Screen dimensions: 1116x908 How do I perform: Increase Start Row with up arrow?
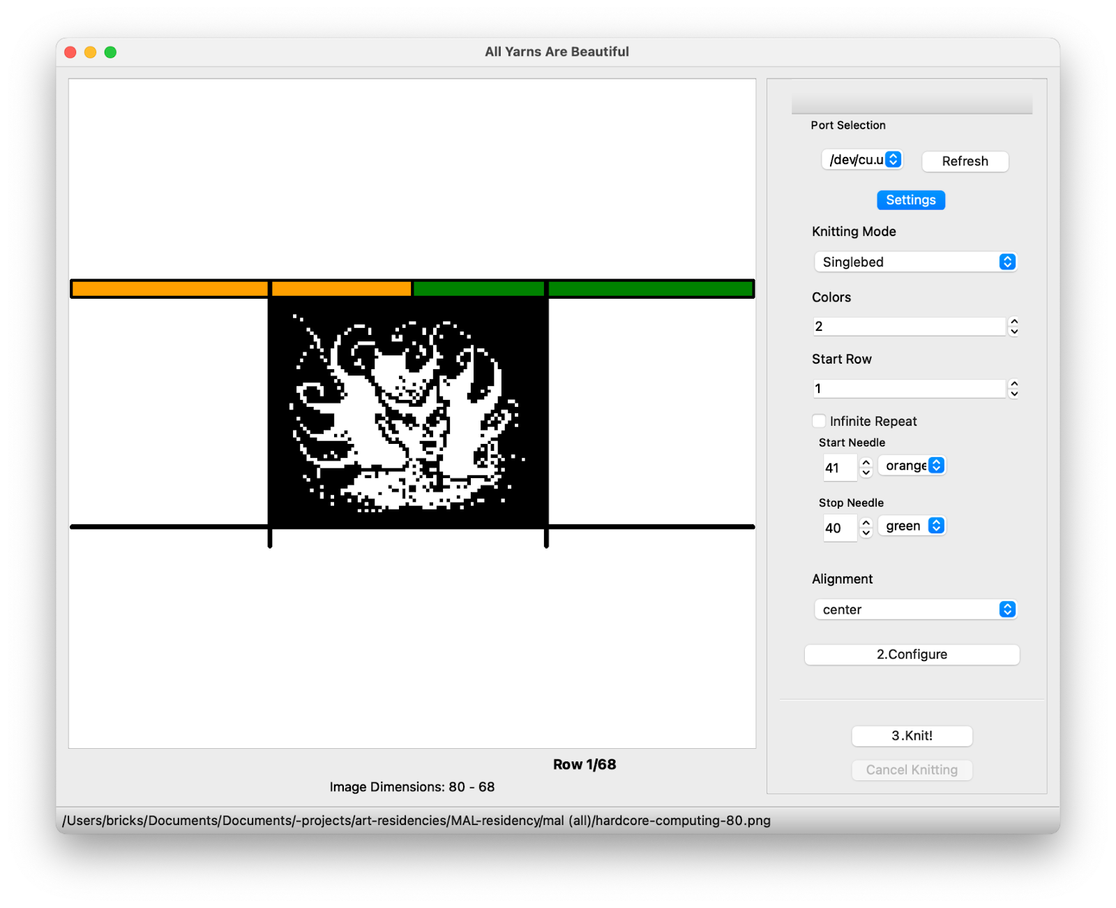click(1014, 384)
